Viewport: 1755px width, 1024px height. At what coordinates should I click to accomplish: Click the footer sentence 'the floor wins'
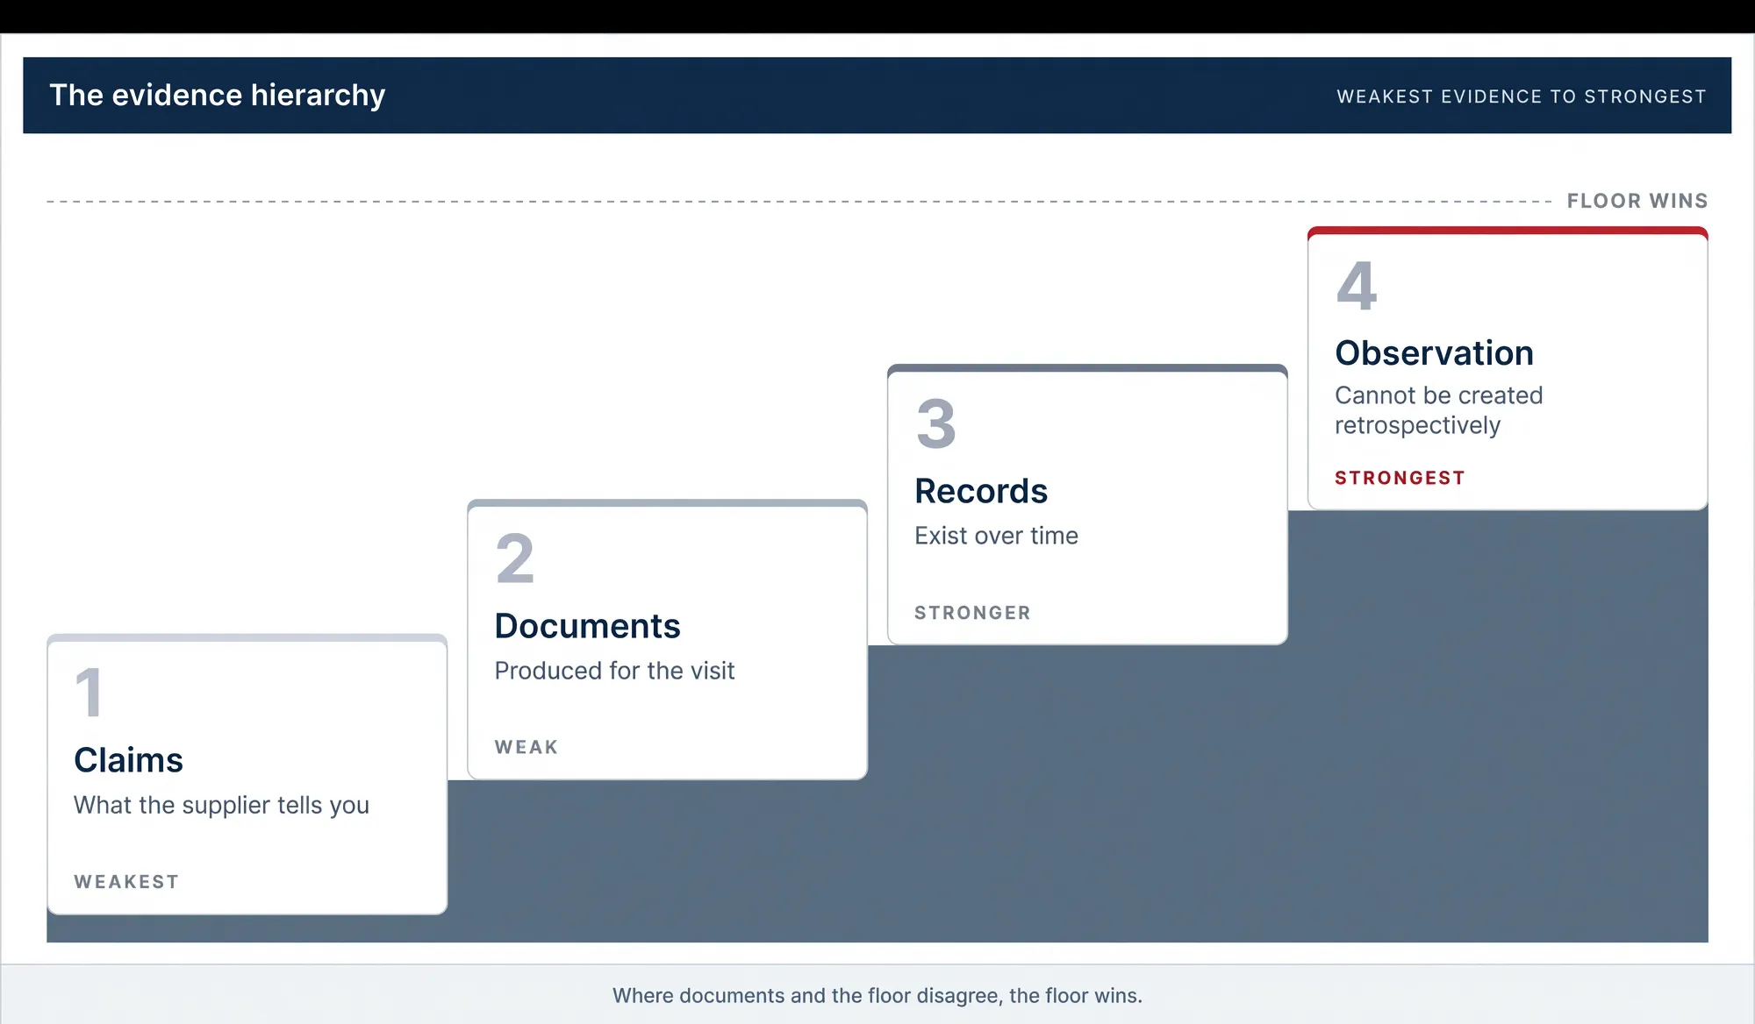[x=1076, y=996]
